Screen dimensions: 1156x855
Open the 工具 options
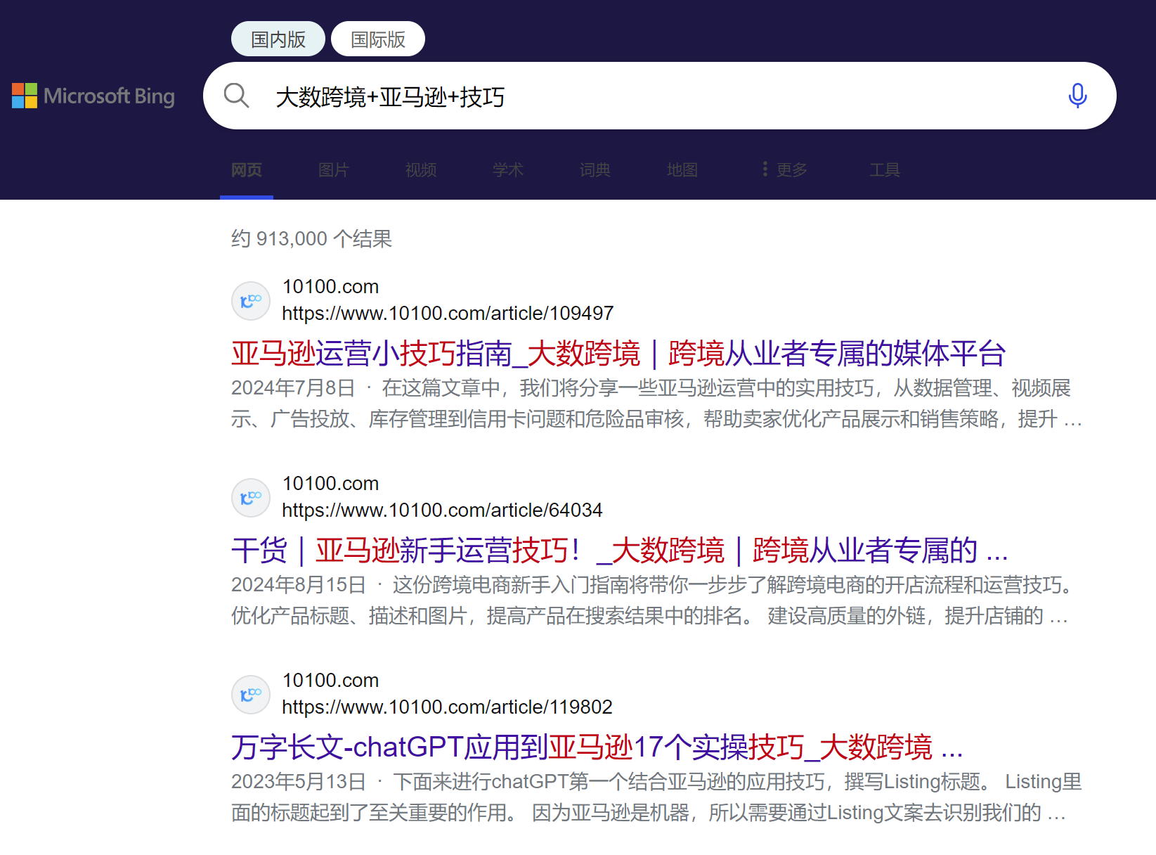pos(885,169)
